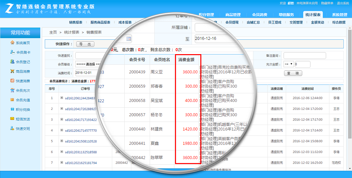Screen dimensions: 352x178
Task: Open order link sd1612041508110528
Action: 81,141
